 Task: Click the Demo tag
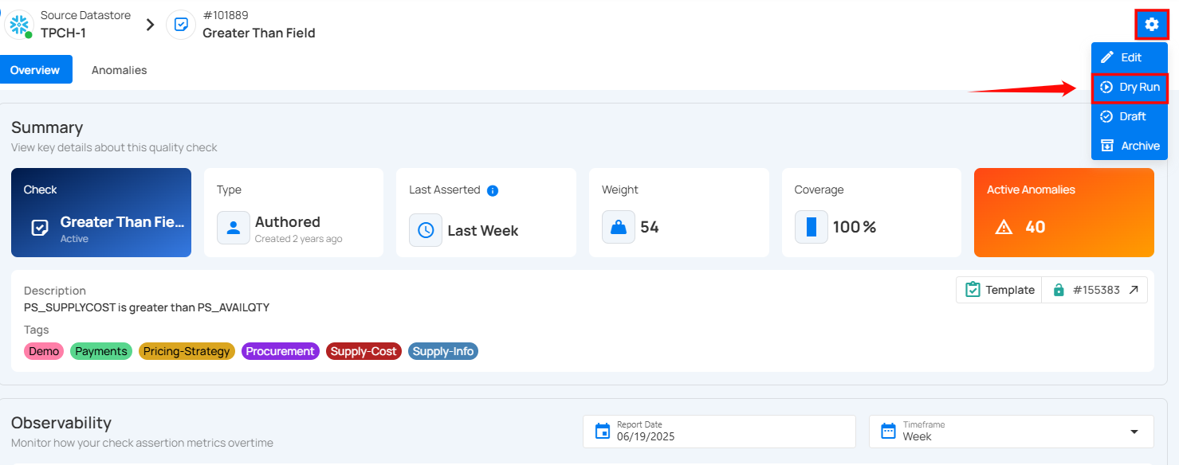(x=44, y=351)
